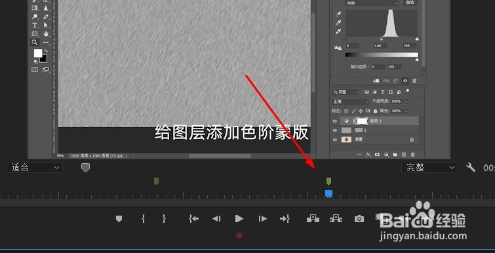The width and height of the screenshot is (495, 253).
Task: Change the screen mode
Action: [46, 69]
